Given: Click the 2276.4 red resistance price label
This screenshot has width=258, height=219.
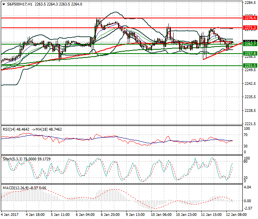Looking at the screenshot, I should [x=250, y=18].
